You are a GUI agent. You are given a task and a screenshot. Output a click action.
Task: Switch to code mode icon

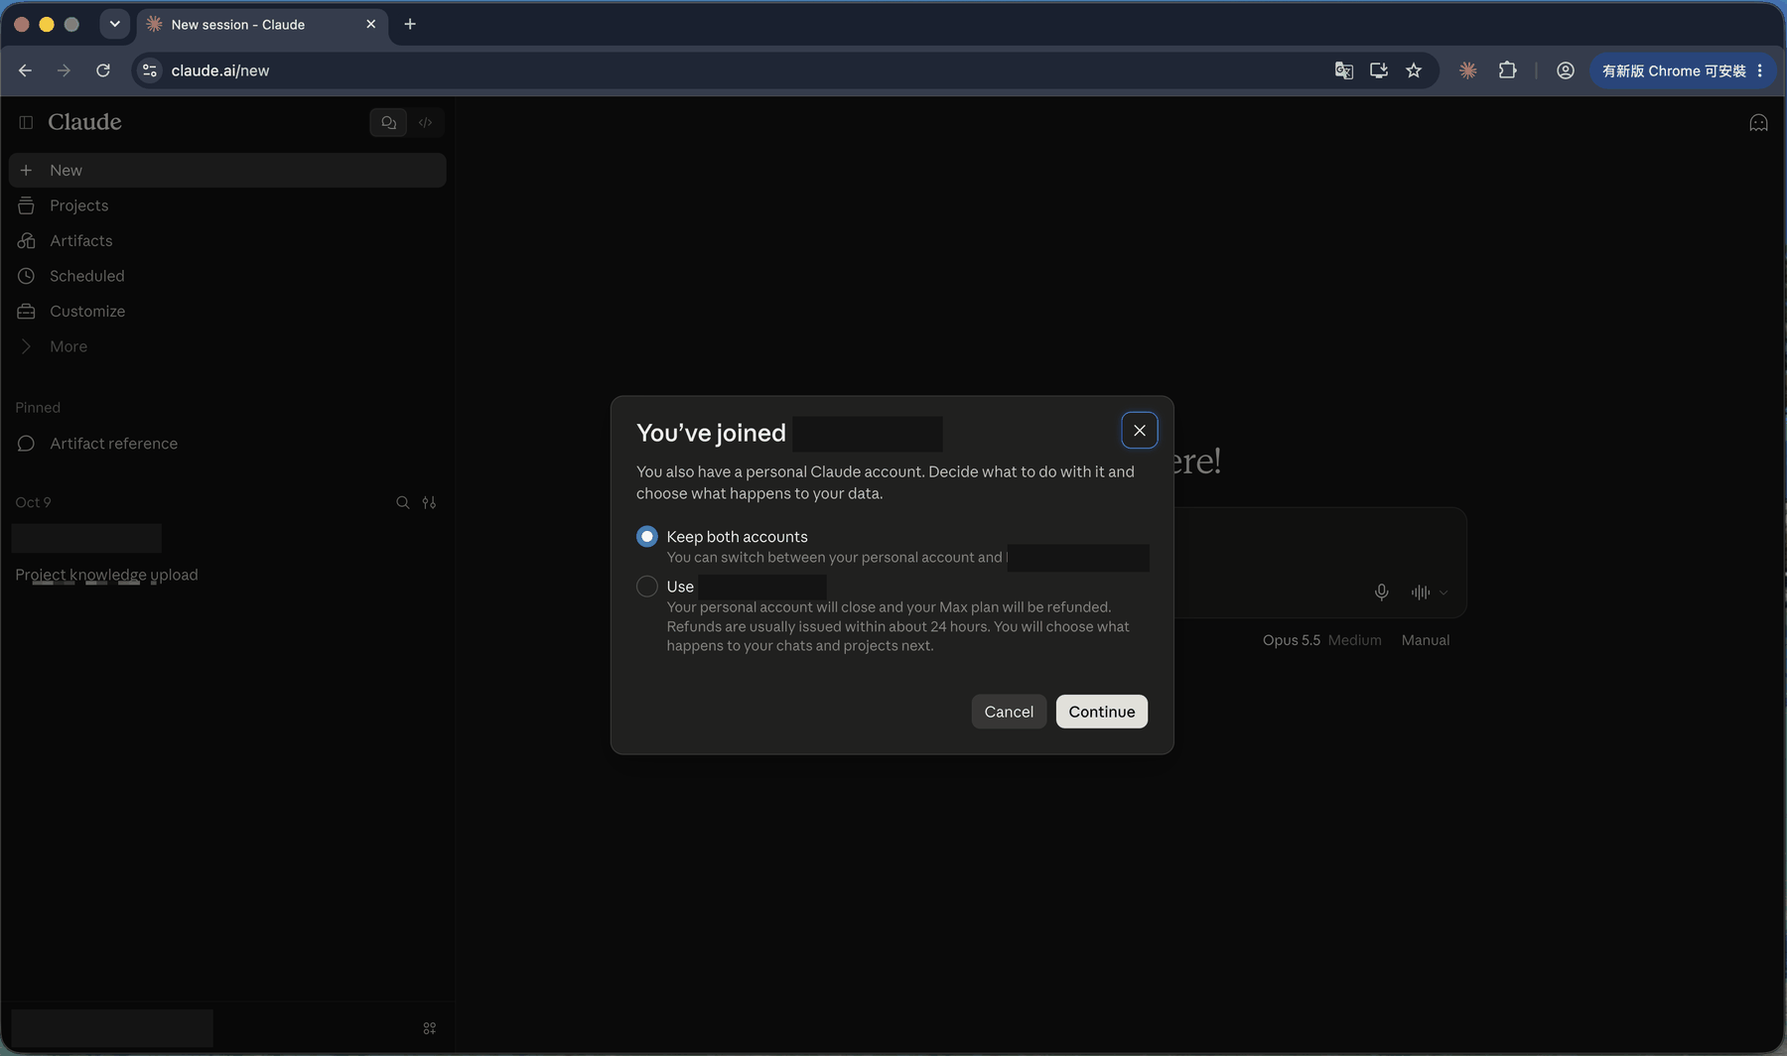point(426,122)
